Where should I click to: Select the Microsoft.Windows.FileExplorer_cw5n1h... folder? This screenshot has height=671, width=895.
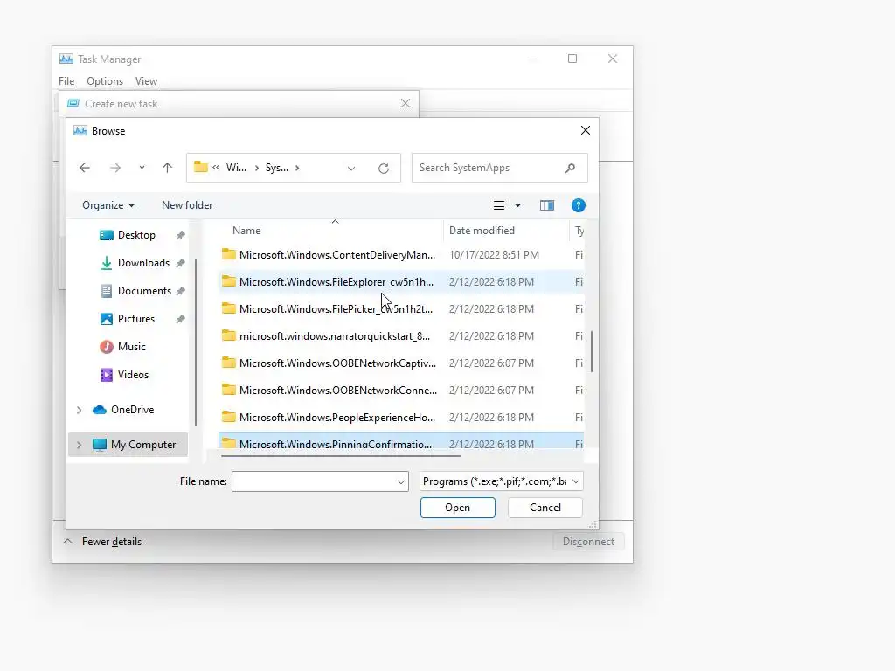[x=336, y=282]
